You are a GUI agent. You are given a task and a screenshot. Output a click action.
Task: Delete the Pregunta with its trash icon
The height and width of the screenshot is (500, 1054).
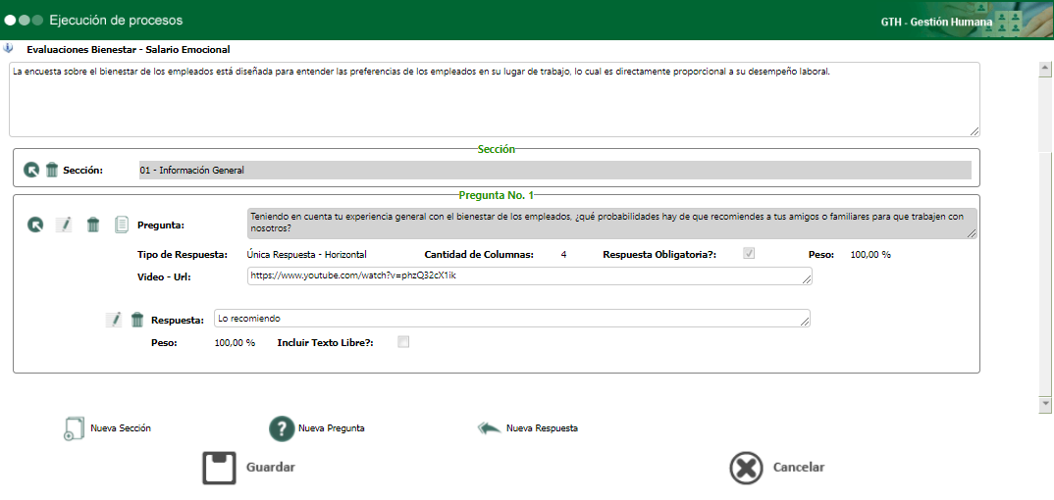(93, 225)
